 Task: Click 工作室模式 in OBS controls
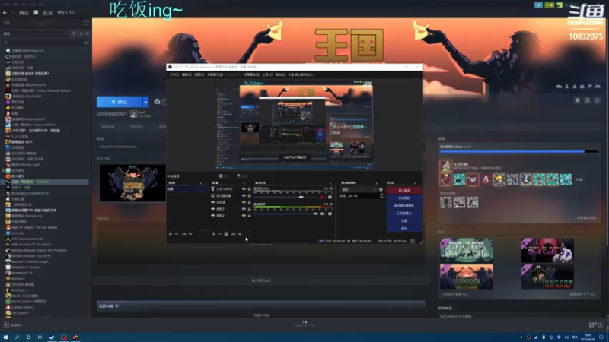coord(404,214)
